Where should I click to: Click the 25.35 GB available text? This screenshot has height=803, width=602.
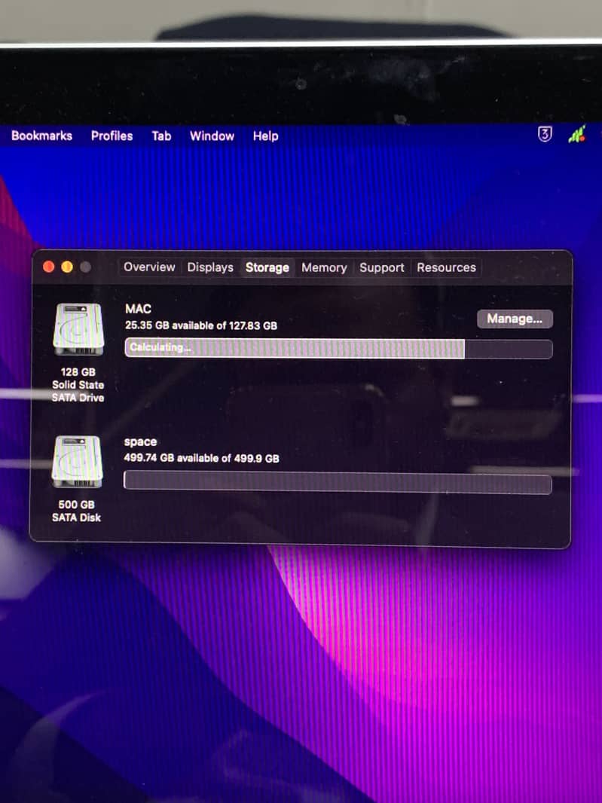click(201, 325)
